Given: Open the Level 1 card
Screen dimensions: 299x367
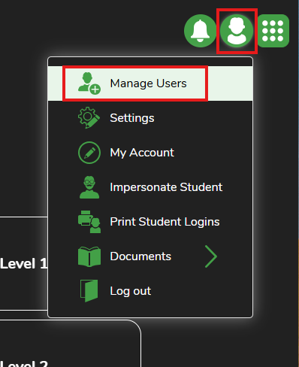Looking at the screenshot, I should click(24, 263).
